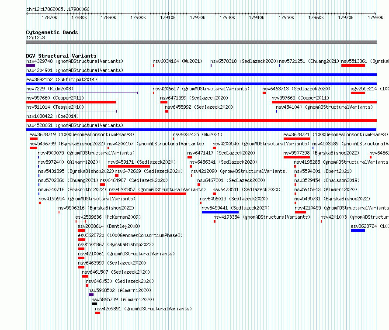Select the nsv1038422 (Coe2014) variant label
The width and height of the screenshot is (389, 330).
point(52,116)
